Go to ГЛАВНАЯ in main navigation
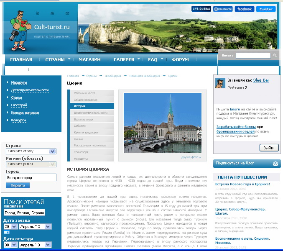The image size is (283, 251). click(x=21, y=59)
